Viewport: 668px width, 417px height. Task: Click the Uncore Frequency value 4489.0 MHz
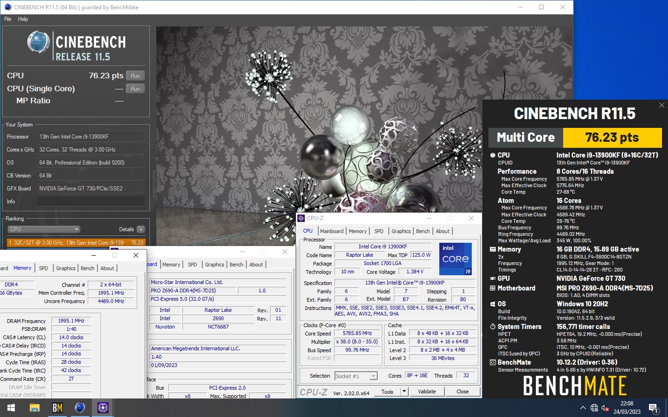111,301
